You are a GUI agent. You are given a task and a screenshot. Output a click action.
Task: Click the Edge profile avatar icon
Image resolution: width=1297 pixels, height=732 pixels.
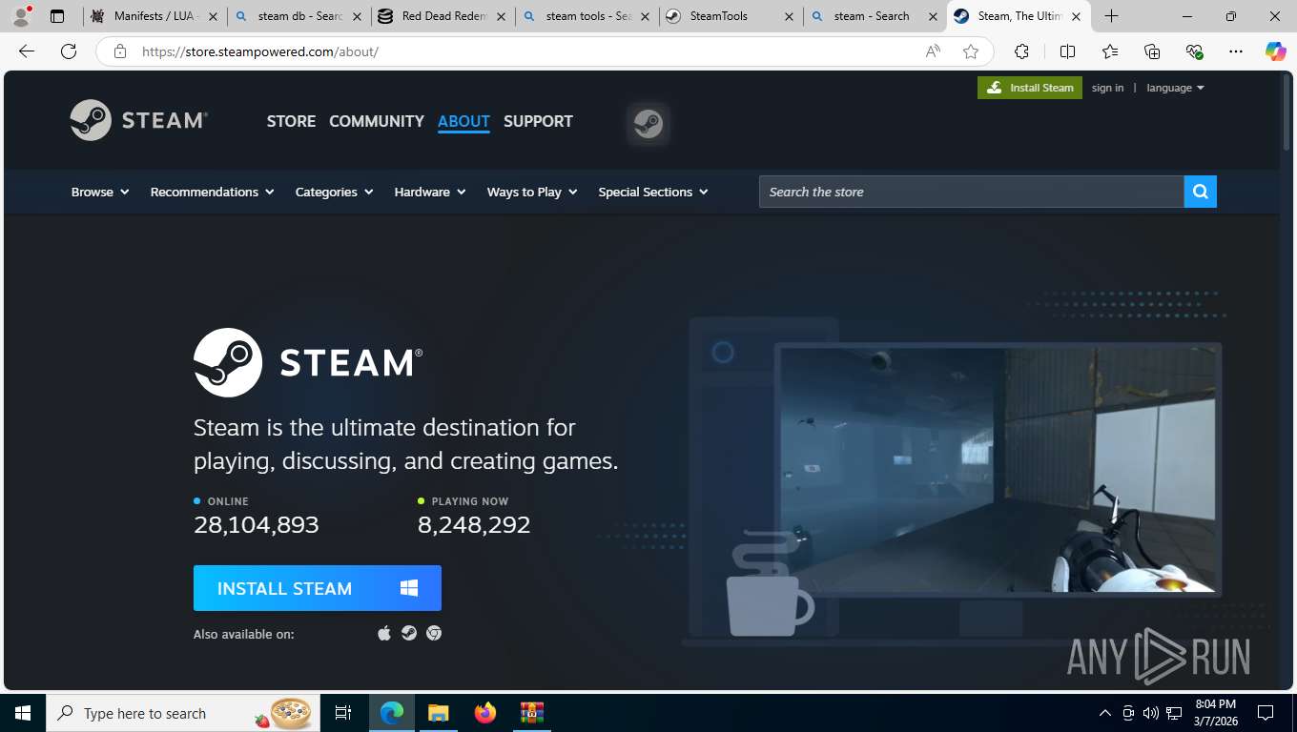(21, 16)
